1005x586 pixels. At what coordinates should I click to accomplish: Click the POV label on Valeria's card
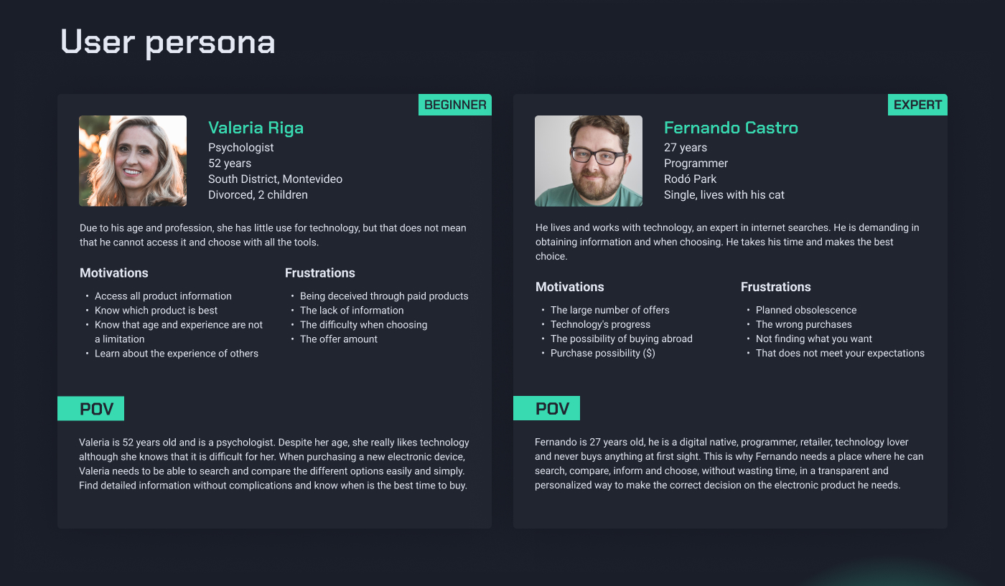(x=90, y=409)
